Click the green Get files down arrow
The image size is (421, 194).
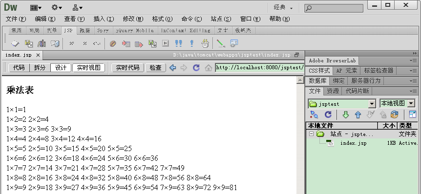click(x=346, y=115)
